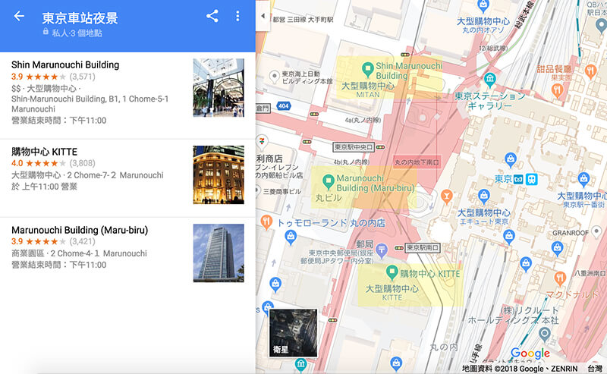This screenshot has width=607, height=374.
Task: Click the bar cocktail glass map pin
Action: click(x=446, y=196)
